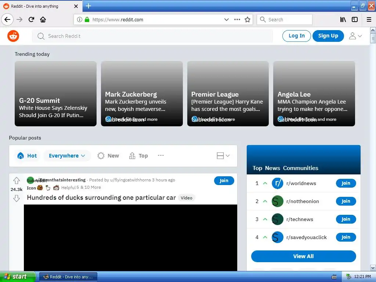The width and height of the screenshot is (376, 282).
Task: Open the Angela Lee trending card
Action: click(314, 94)
